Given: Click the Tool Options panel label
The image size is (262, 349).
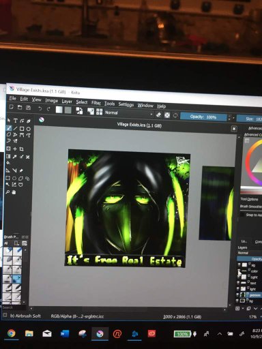Looking at the screenshot, I should pyautogui.click(x=249, y=199).
